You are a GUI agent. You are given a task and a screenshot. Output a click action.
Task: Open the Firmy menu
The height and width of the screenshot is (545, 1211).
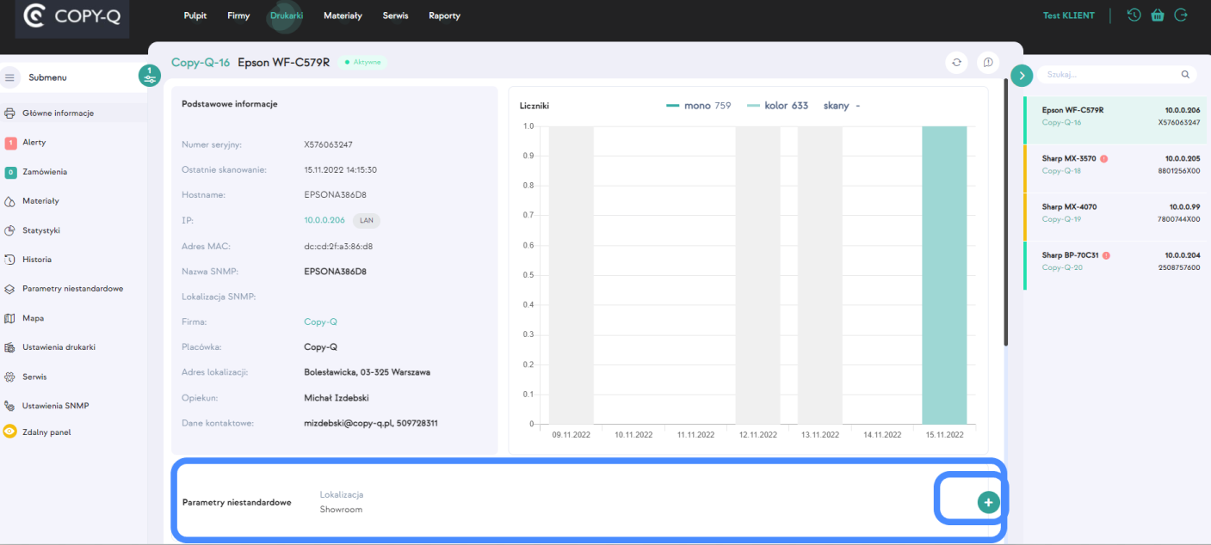pyautogui.click(x=238, y=15)
